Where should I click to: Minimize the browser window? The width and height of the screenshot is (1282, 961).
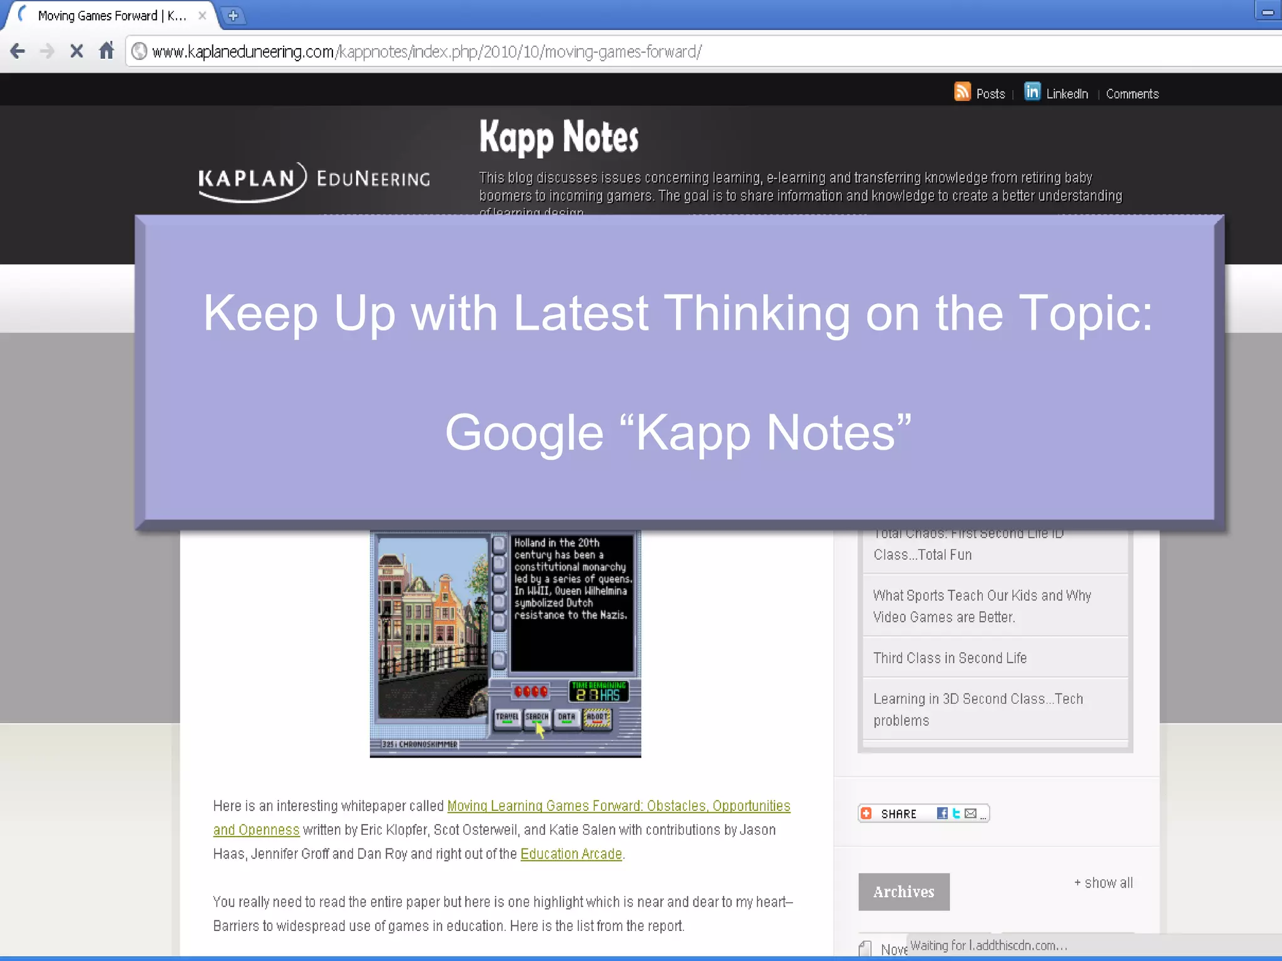(1268, 12)
